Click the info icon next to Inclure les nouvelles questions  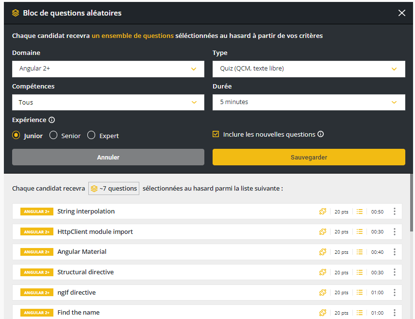point(320,134)
